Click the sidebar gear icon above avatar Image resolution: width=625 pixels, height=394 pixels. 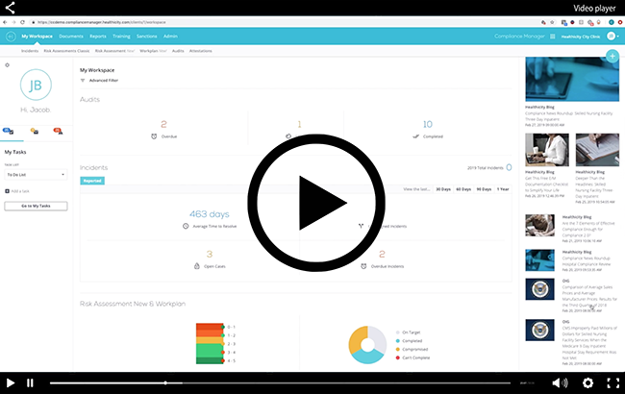point(7,65)
